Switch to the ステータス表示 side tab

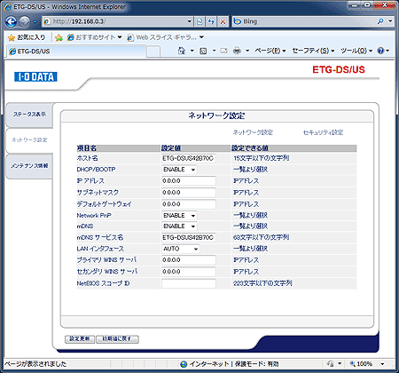(29, 115)
